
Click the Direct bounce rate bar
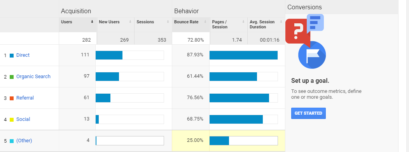coord(244,55)
